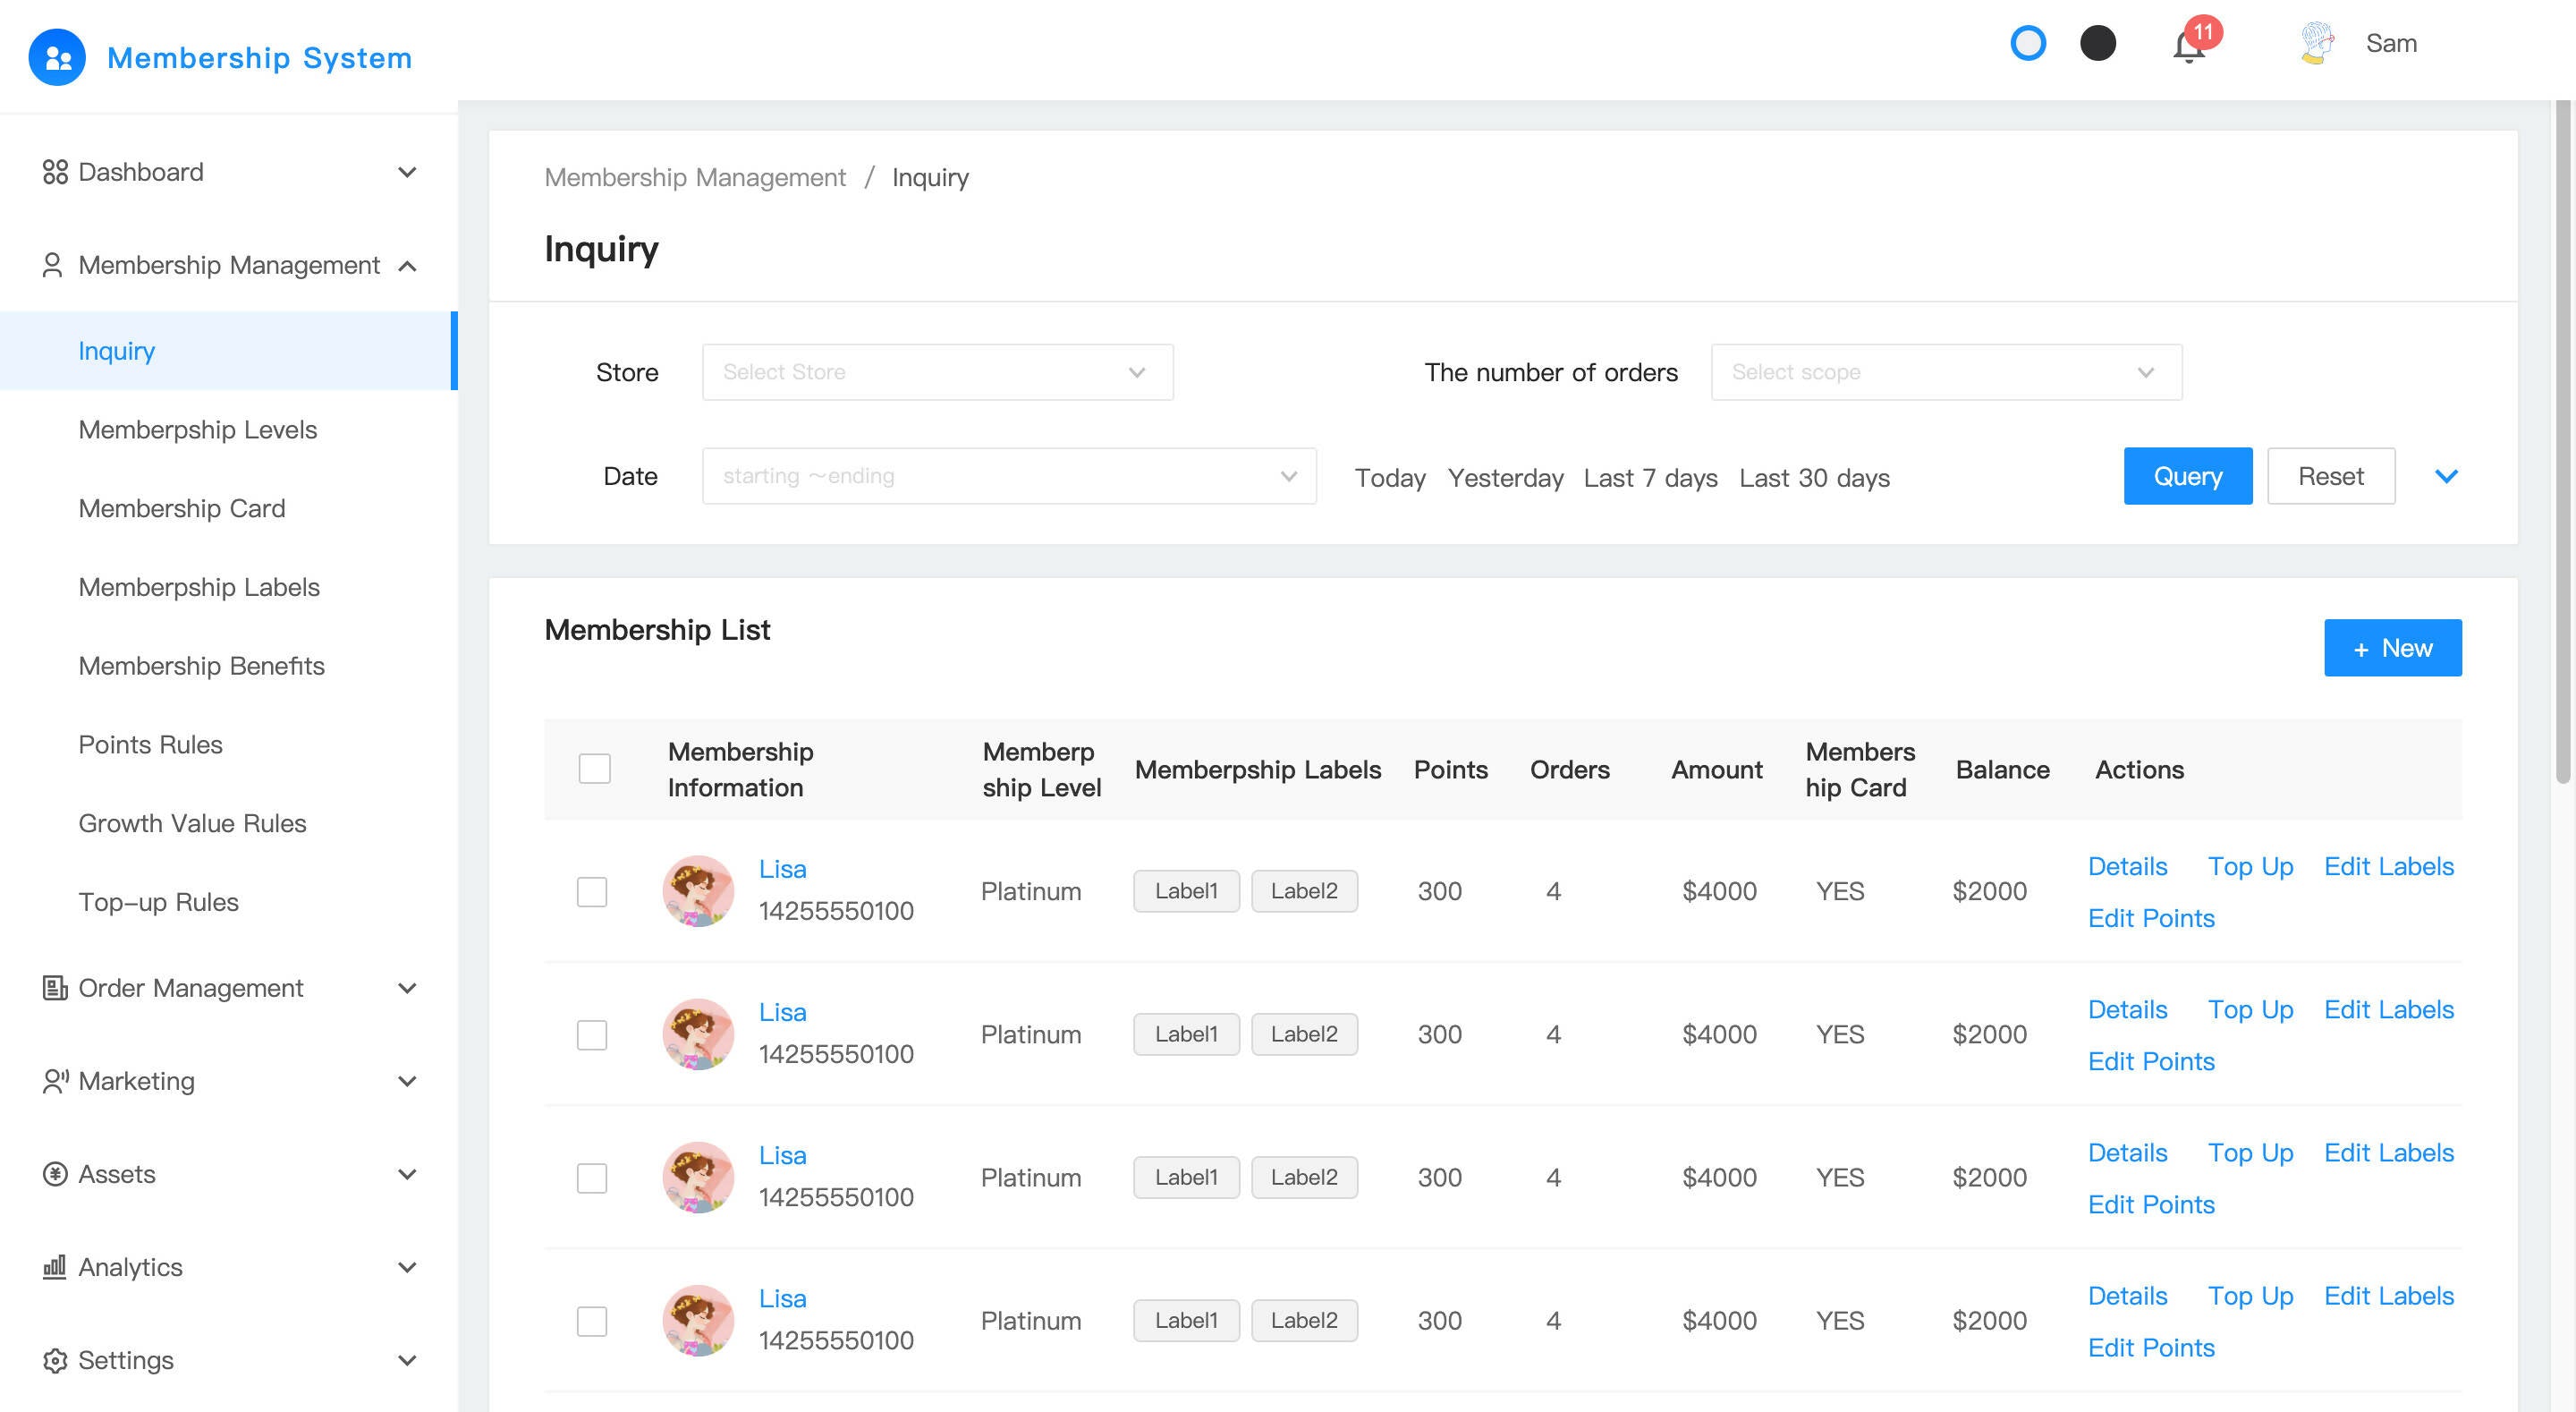Click the starting~ending date input field
The image size is (2576, 1412).
[x=1008, y=476]
